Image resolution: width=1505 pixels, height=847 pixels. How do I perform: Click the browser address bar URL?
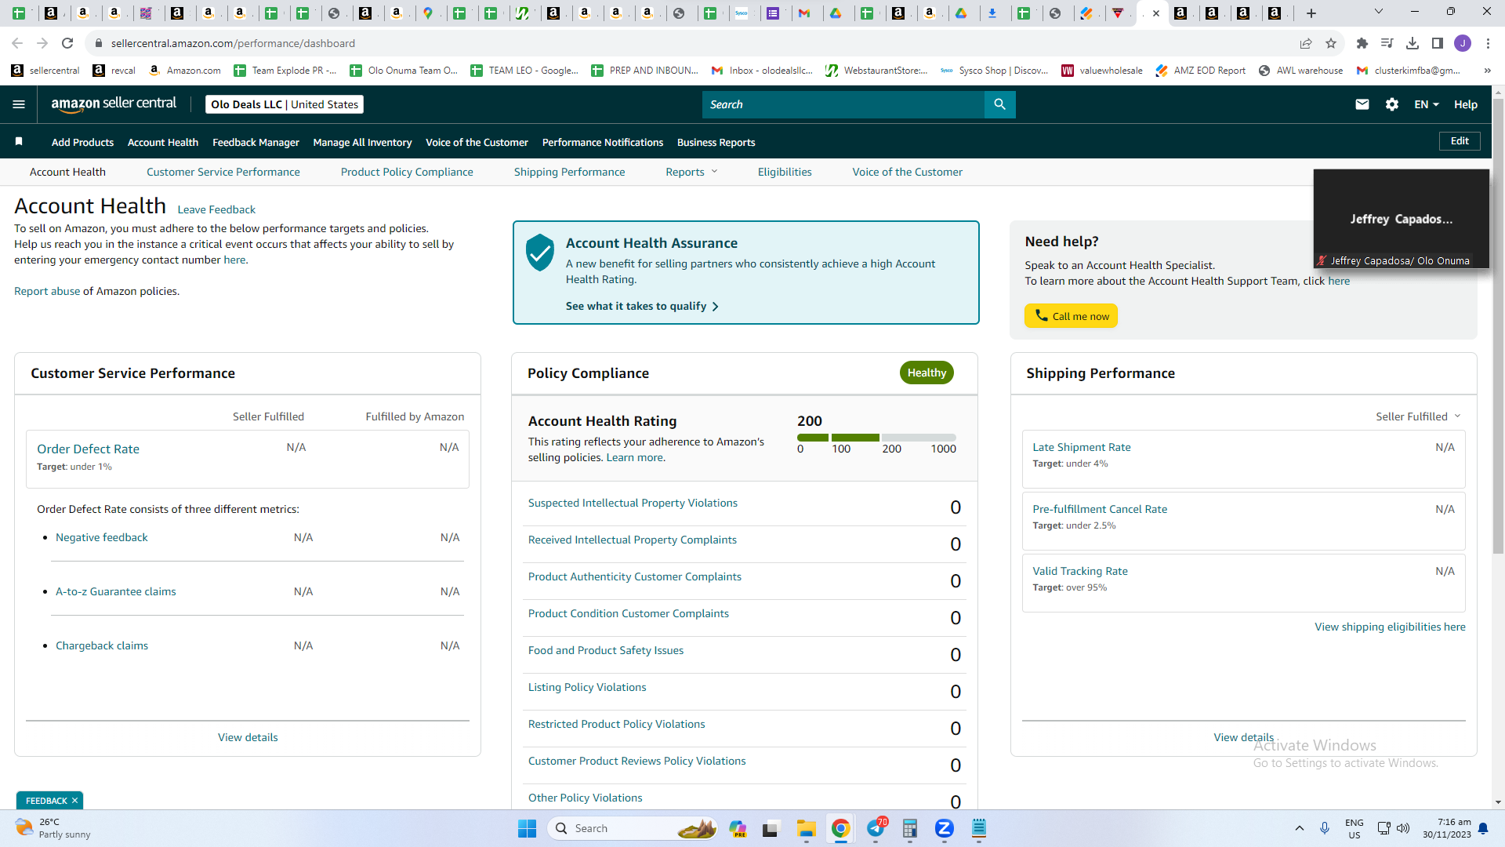click(x=233, y=43)
